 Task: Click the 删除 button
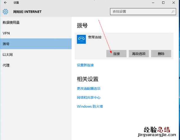pos(161,54)
